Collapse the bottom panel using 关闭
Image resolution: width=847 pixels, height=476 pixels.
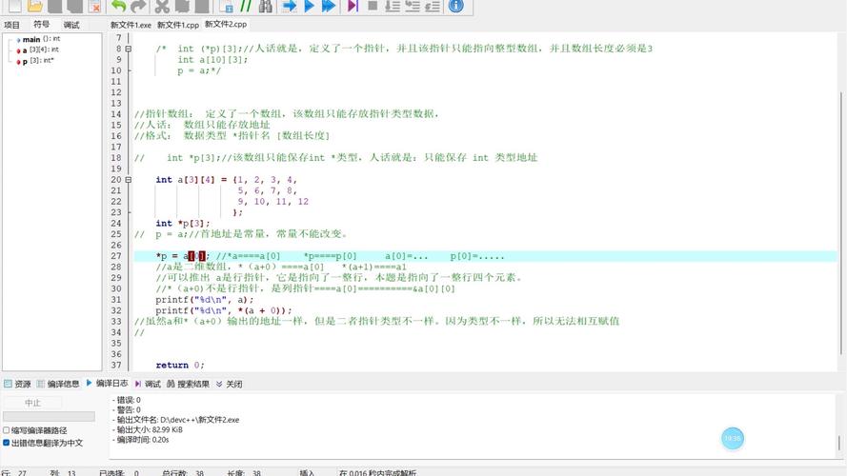229,384
